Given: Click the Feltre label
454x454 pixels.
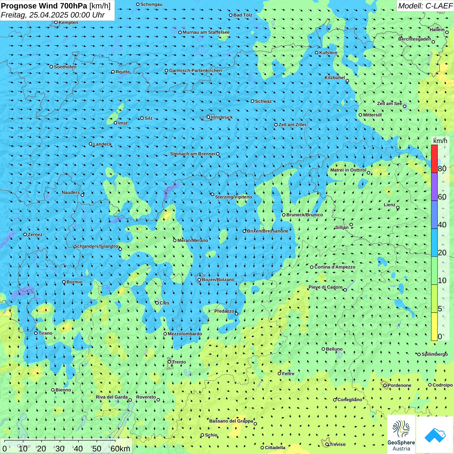Looking at the screenshot, I should pyautogui.click(x=288, y=374).
